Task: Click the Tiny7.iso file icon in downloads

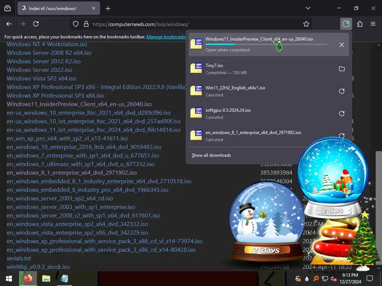Action: [196, 69]
